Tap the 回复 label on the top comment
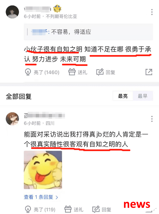Screen dimensions: 159x214 click(x=111, y=72)
